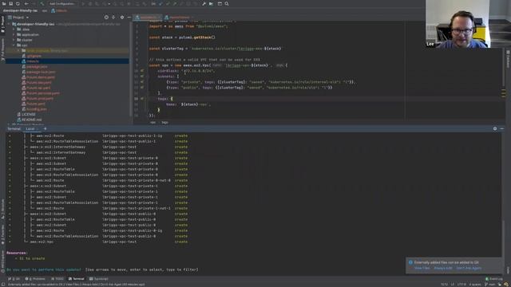
Task: Click Always Add link in notification
Action: 443,268
